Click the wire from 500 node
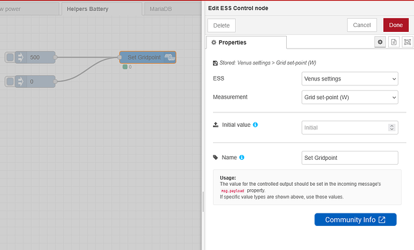This screenshot has width=414, height=250. 87,57
